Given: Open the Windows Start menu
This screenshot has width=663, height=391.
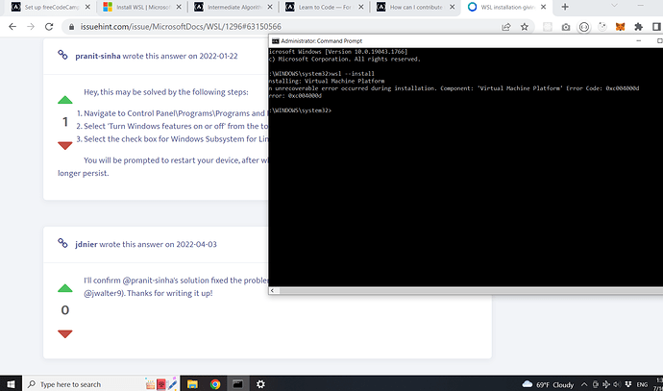Looking at the screenshot, I should point(11,384).
